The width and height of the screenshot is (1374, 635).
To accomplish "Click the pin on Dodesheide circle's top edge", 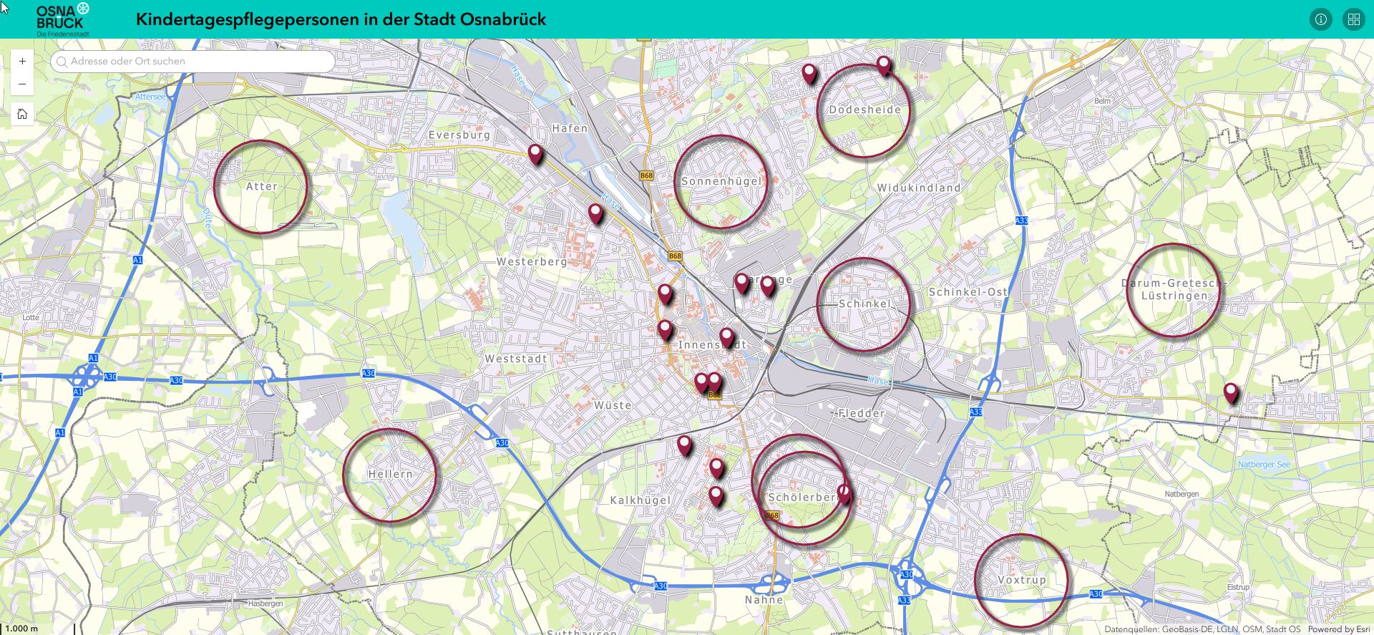I will [x=884, y=65].
